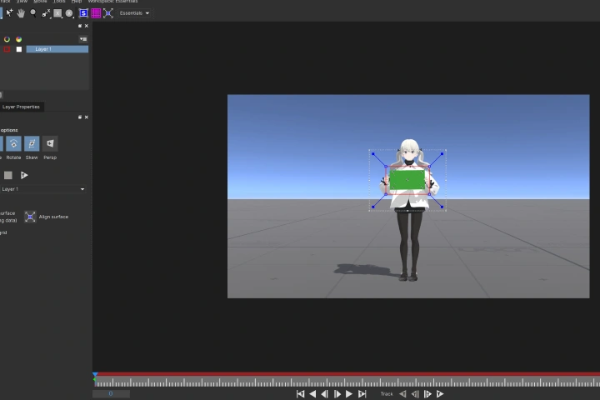
Task: Switch to the Layer Properties tab
Action: tap(21, 107)
